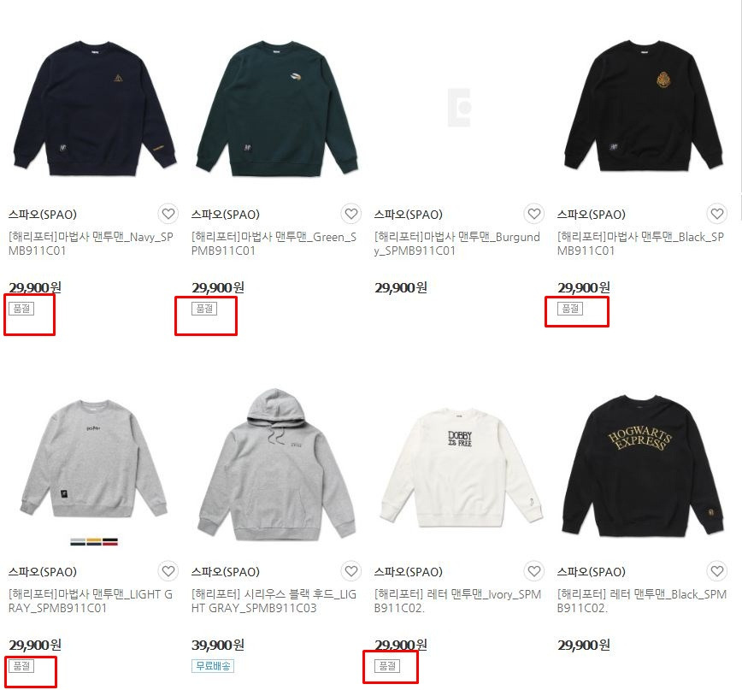Open 시리우스 블랙 후드 product title link
Viewport: 742px width, 690px height.
(274, 601)
